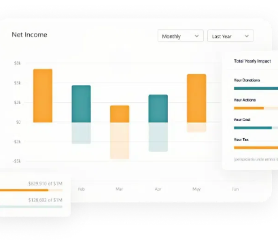Click the faded March negative bar

pos(120,141)
